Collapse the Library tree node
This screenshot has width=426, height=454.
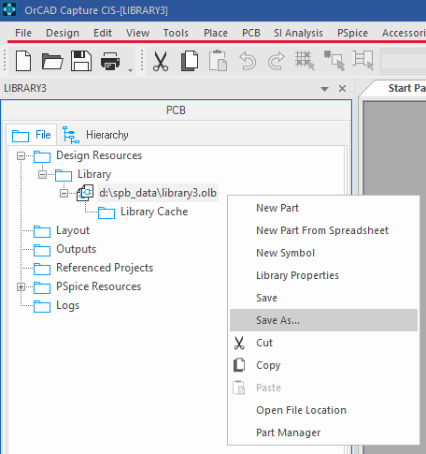42,174
